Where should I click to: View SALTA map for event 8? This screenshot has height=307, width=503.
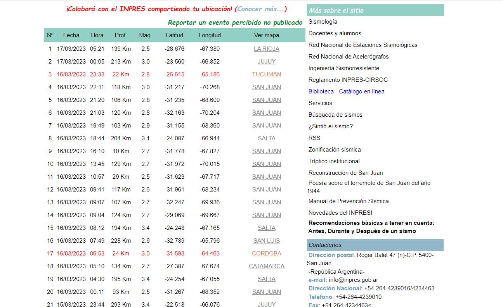(266, 138)
